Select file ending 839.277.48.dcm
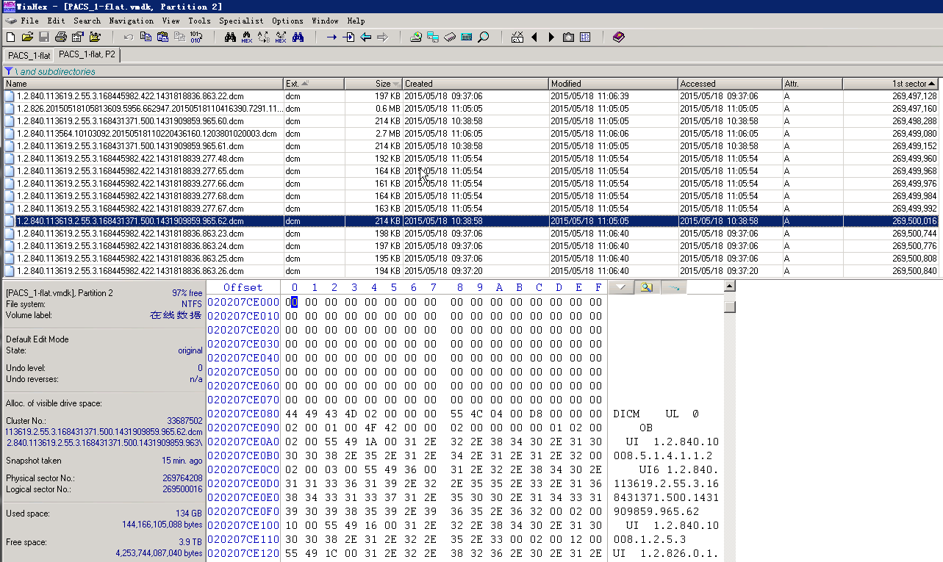This screenshot has width=943, height=562. click(470, 159)
